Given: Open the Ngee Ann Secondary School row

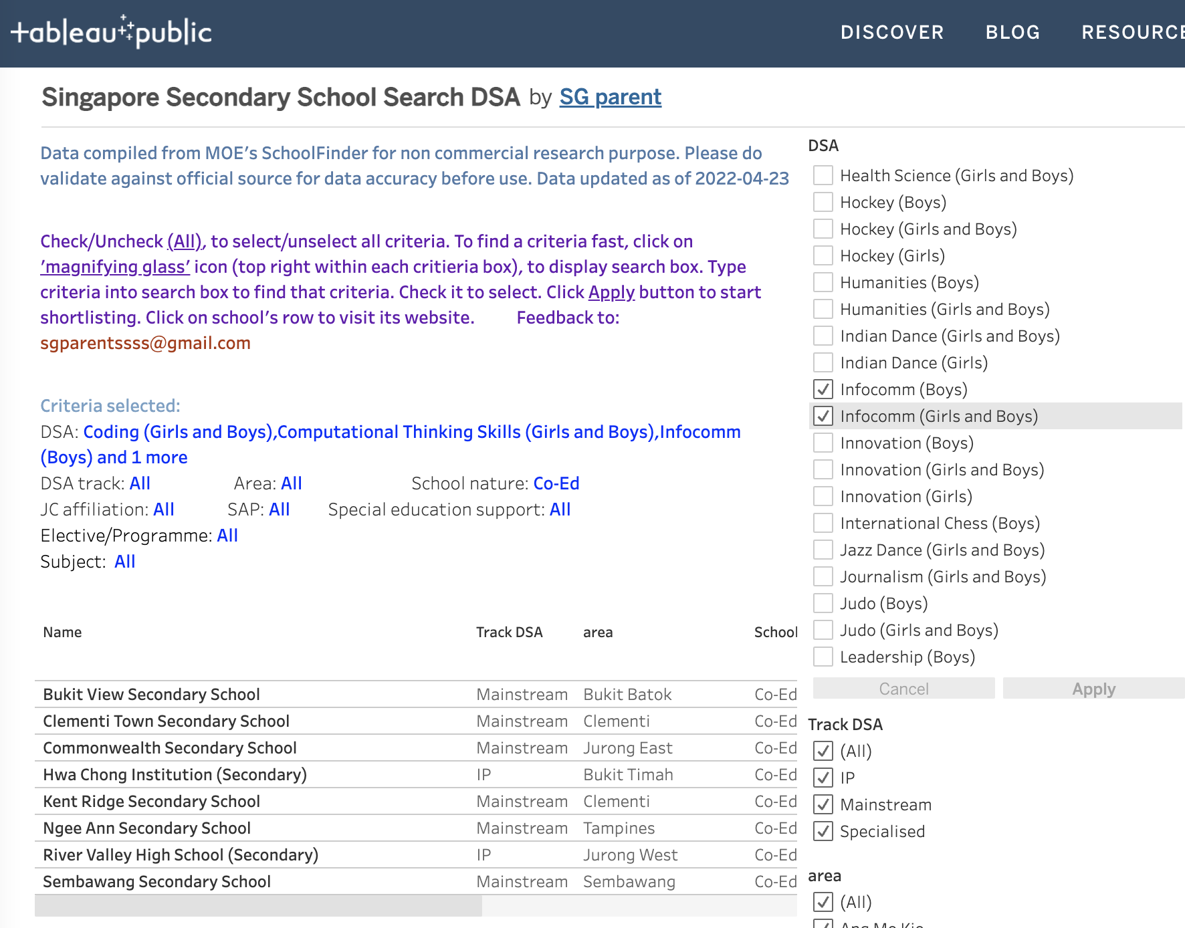Looking at the screenshot, I should 416,828.
